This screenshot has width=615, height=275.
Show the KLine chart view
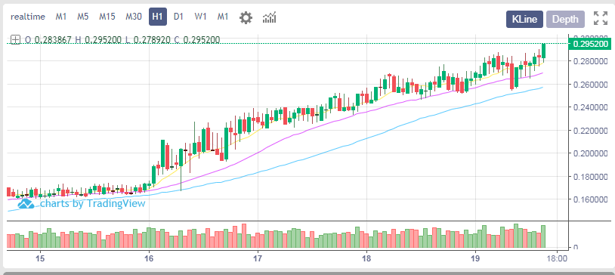pos(524,19)
